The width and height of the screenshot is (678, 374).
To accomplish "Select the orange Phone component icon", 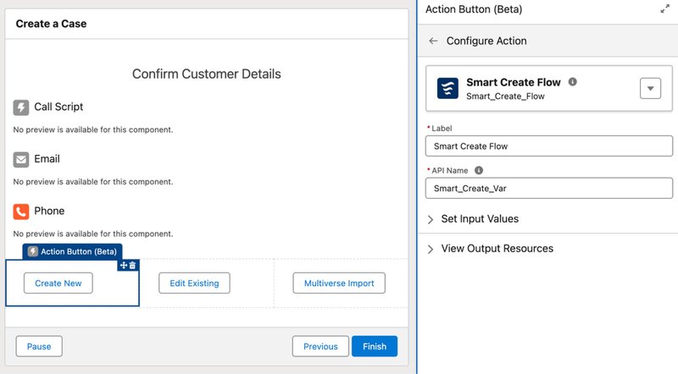I will click(x=20, y=212).
